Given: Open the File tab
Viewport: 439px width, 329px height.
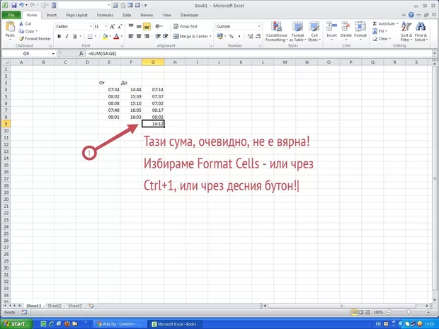Looking at the screenshot, I should pyautogui.click(x=11, y=15).
